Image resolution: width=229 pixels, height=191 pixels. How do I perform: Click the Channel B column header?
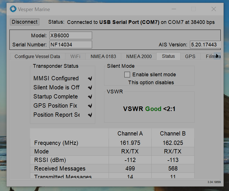(x=173, y=134)
